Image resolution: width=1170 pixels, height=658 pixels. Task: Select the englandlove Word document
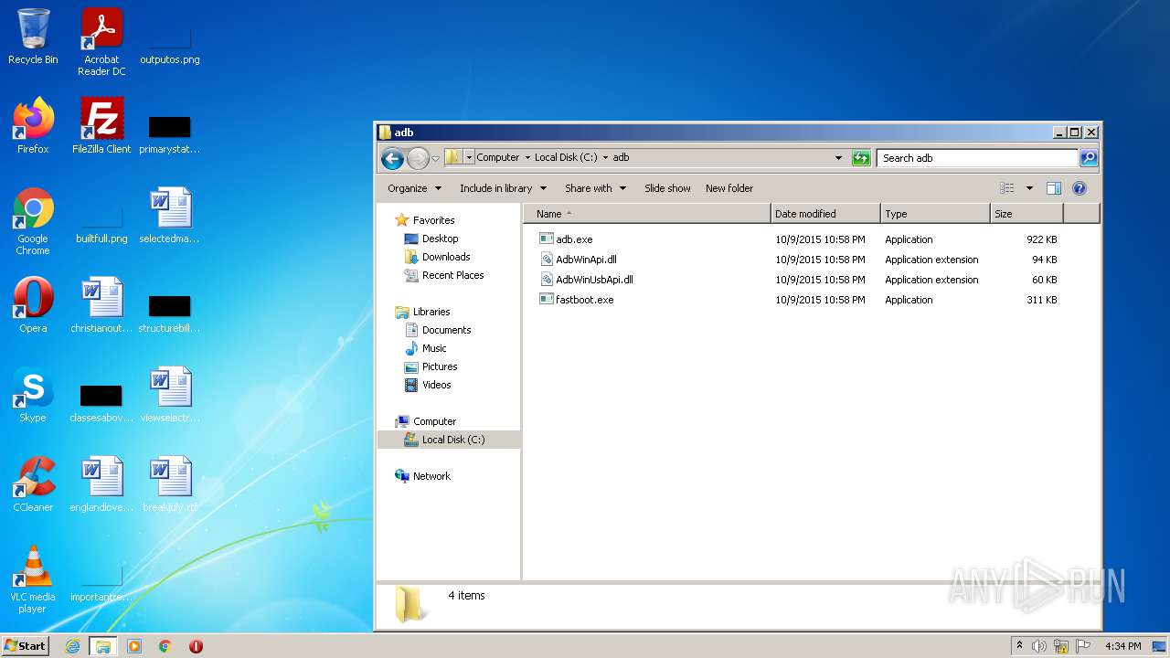(x=101, y=484)
